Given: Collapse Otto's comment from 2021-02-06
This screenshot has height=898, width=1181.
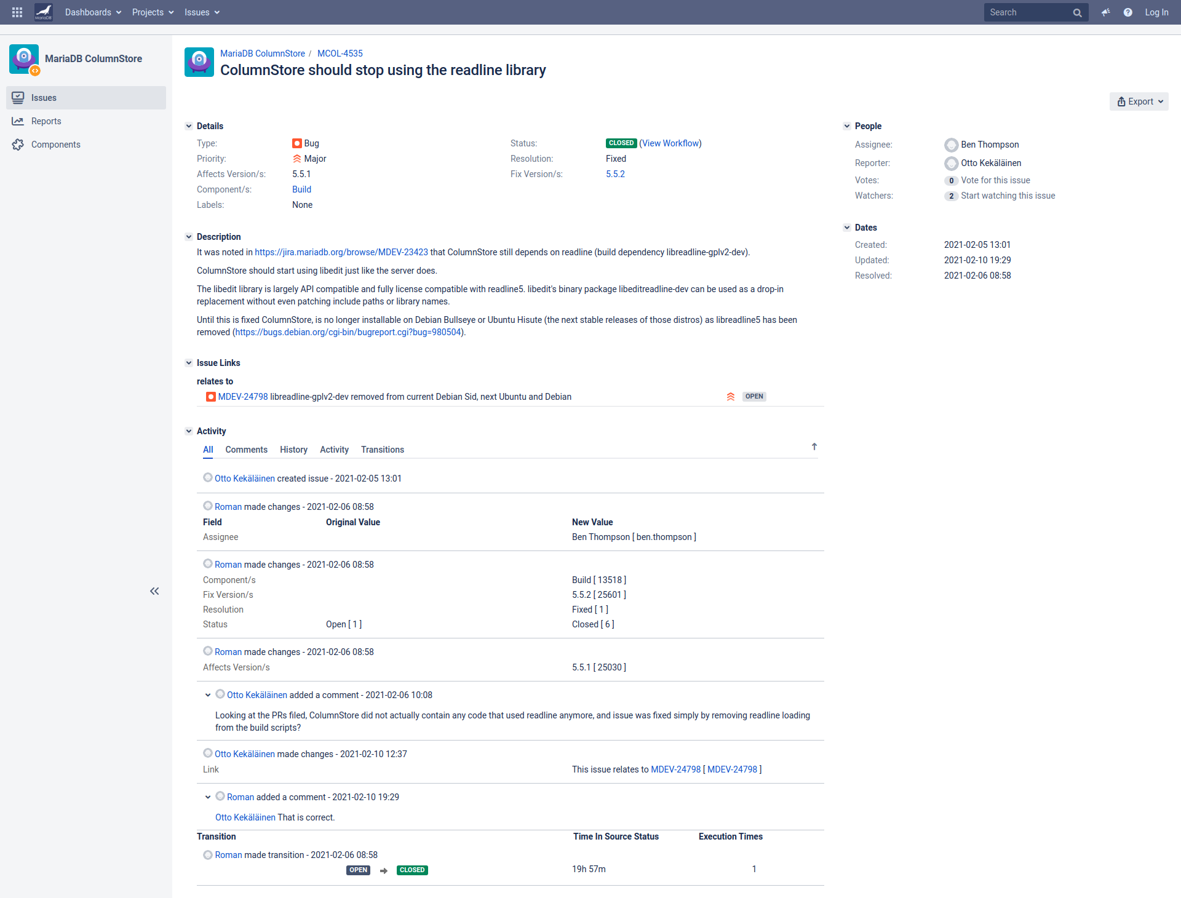Looking at the screenshot, I should click(x=208, y=695).
